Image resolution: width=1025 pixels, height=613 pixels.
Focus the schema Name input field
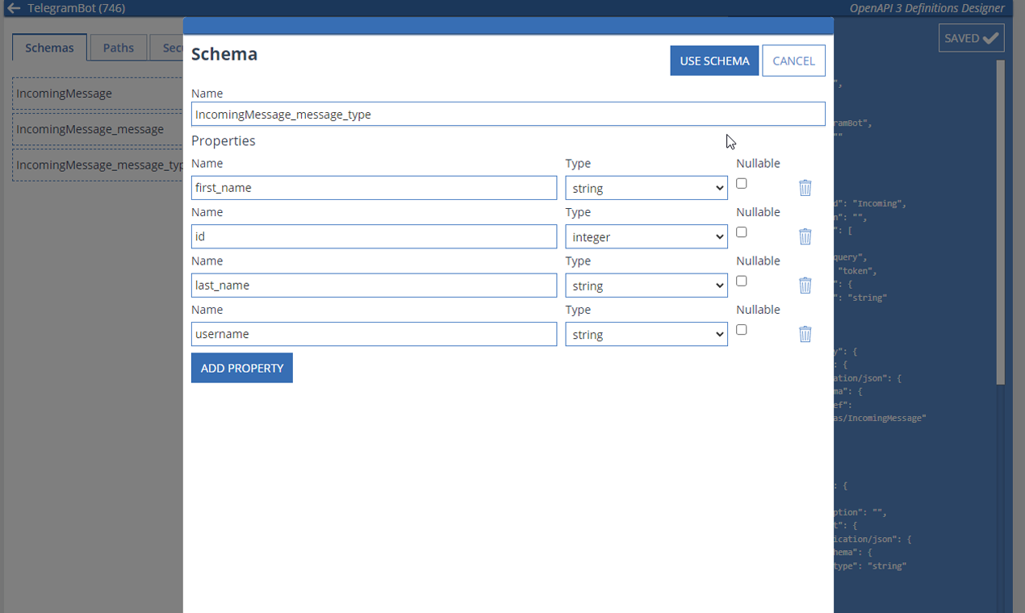[508, 115]
